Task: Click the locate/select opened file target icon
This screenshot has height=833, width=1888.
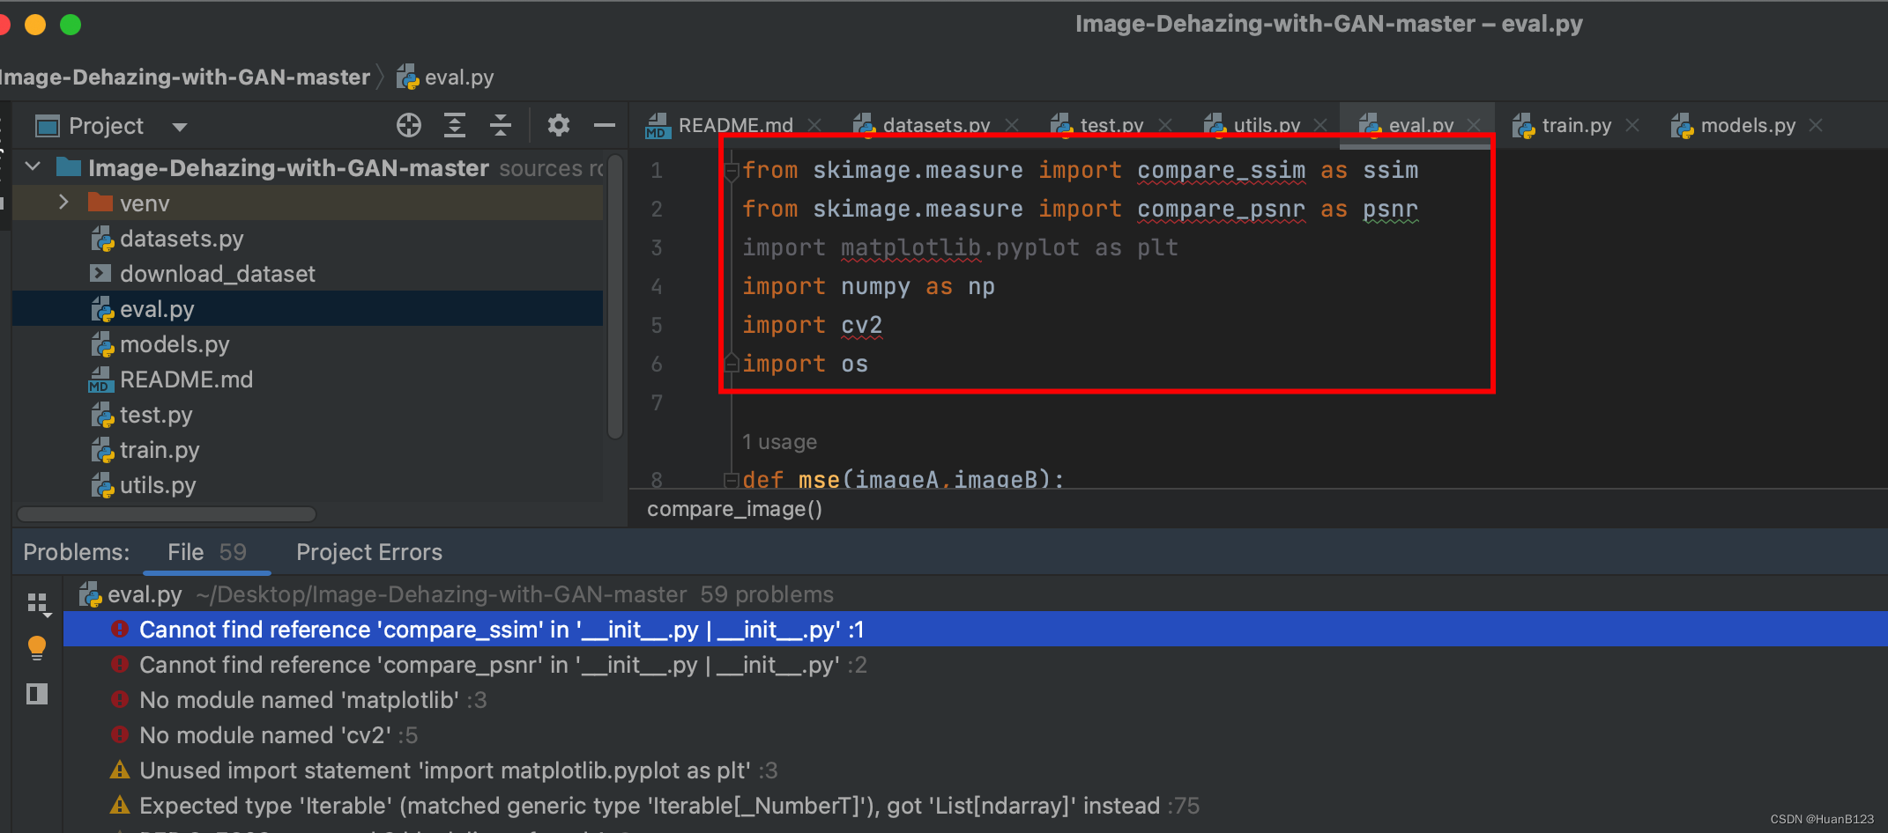Action: (409, 126)
